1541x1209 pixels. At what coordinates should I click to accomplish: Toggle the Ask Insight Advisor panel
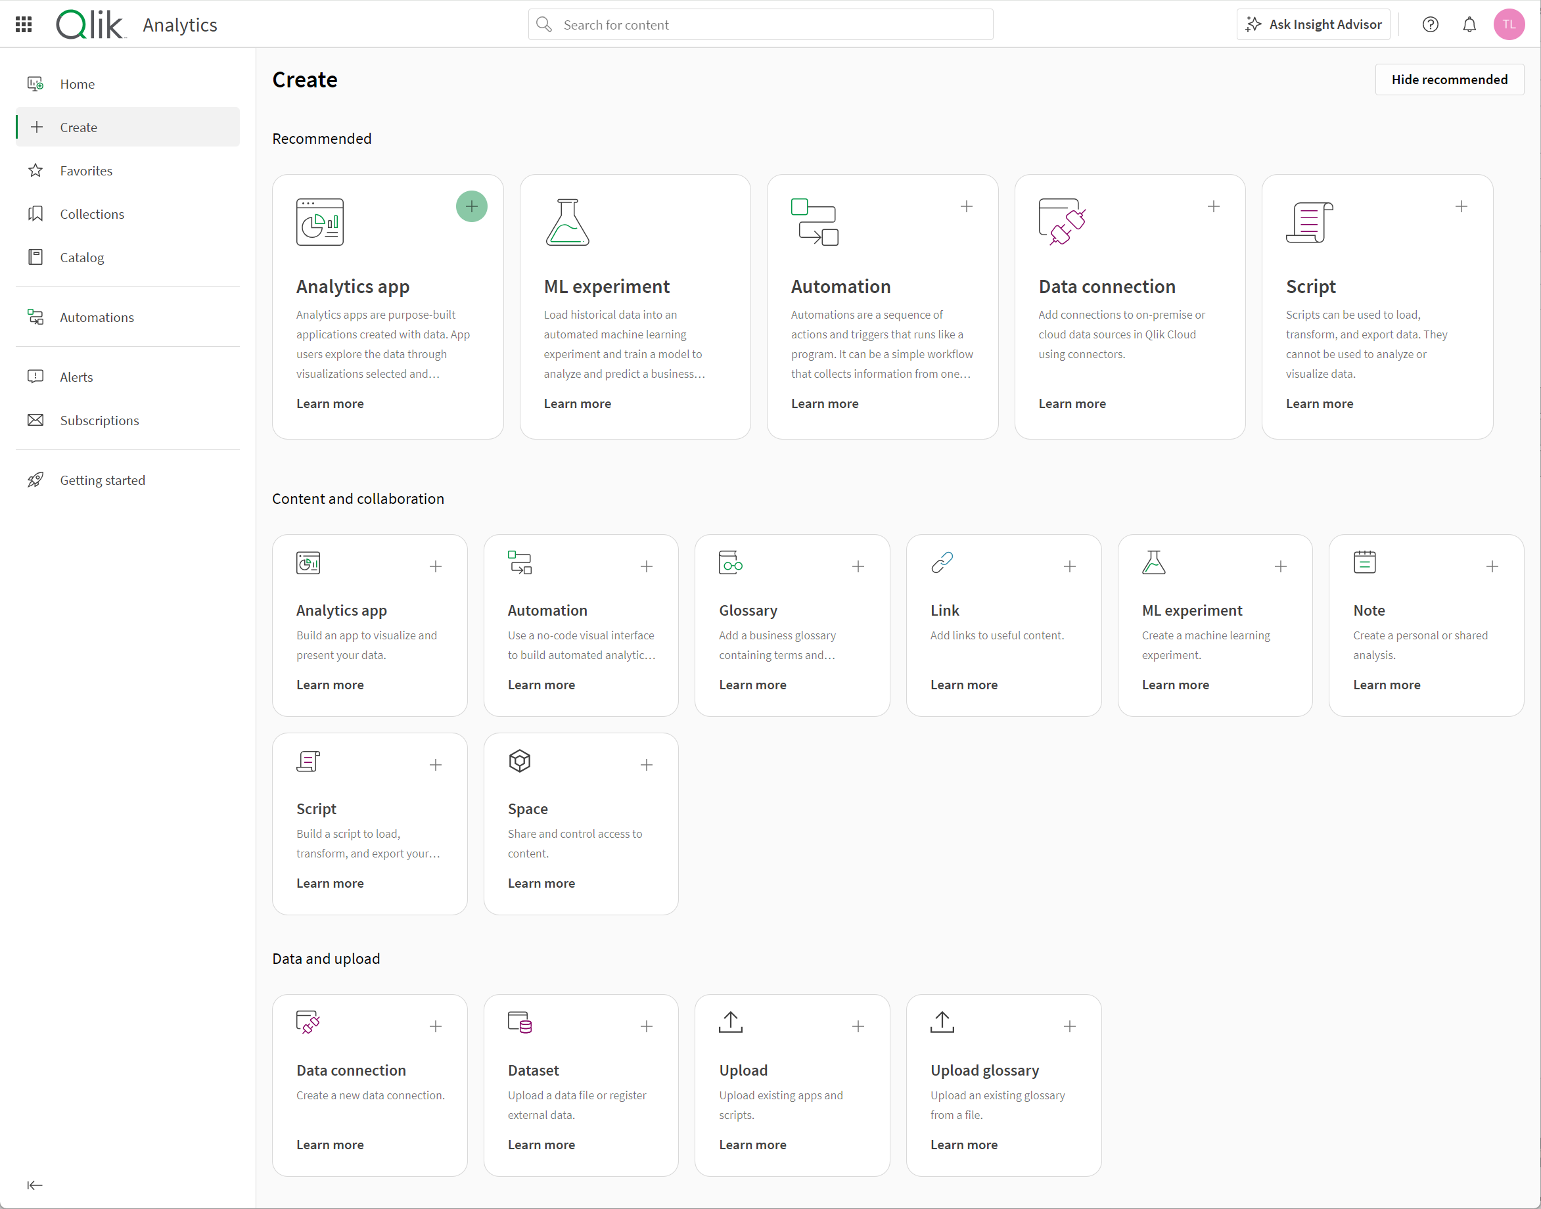coord(1317,25)
